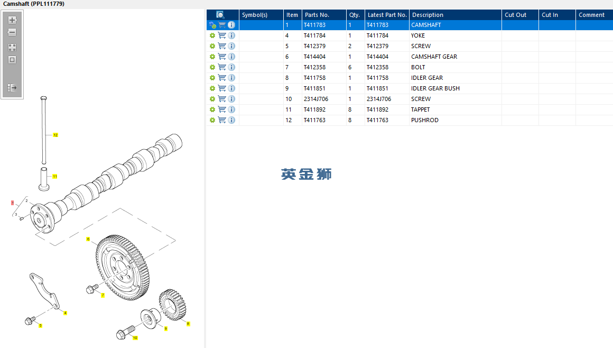Add YOKE T411784 to the cart

pyautogui.click(x=222, y=35)
